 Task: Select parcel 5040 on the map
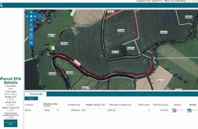coord(121,30)
